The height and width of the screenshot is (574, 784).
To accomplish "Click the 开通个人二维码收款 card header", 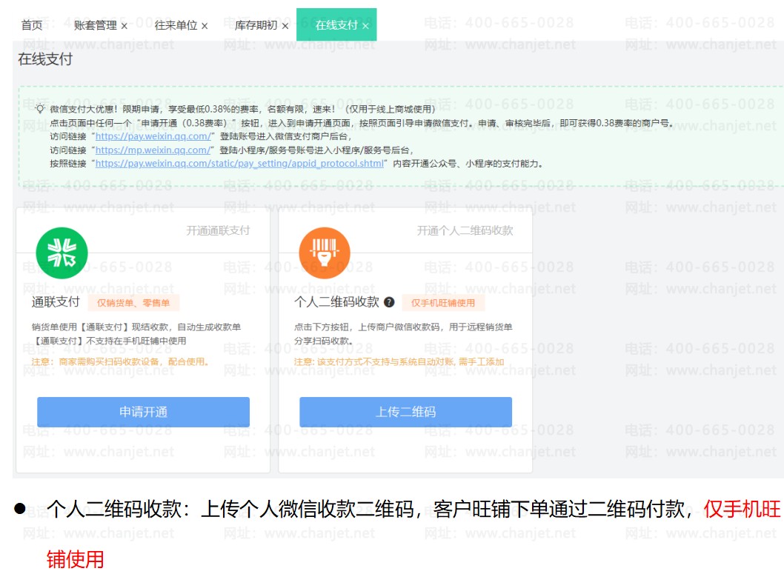I will click(x=465, y=230).
